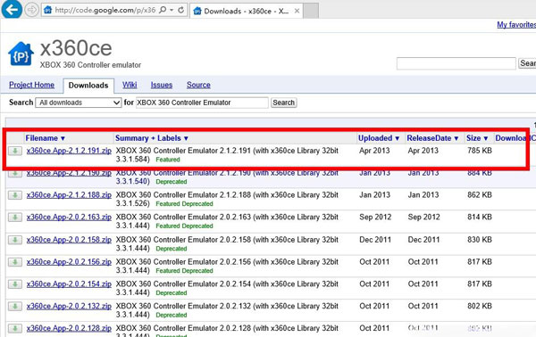
Task: Select the Downloads project tab
Action: (88, 86)
